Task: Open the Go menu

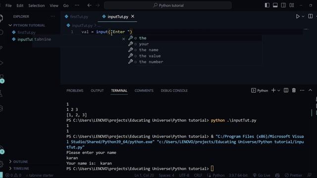Action: point(66,5)
